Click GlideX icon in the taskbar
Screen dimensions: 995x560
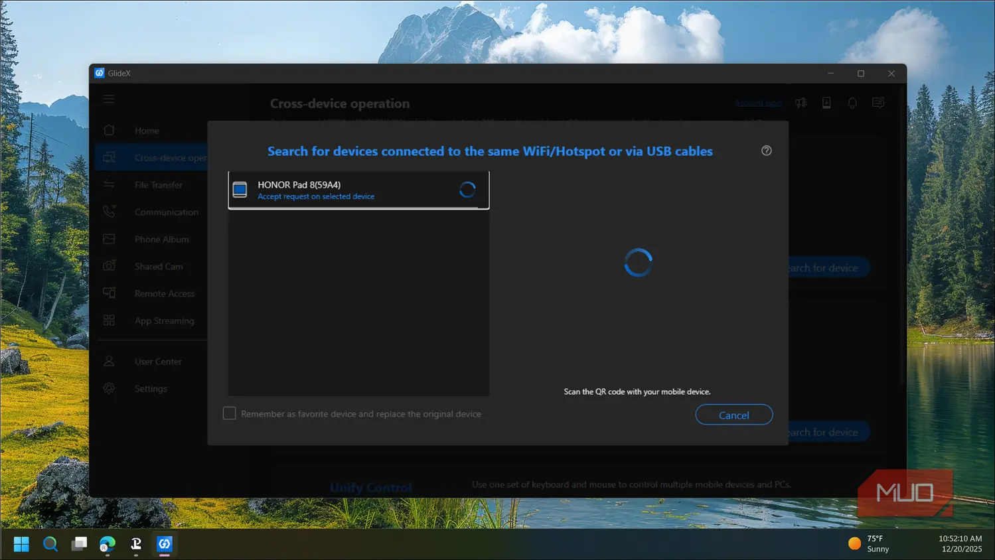point(165,544)
